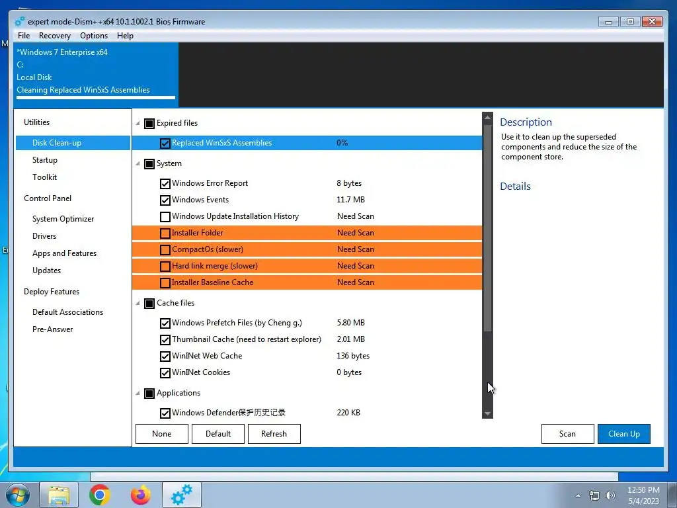The image size is (677, 508).
Task: Launch File Explorer from the taskbar
Action: pos(59,495)
